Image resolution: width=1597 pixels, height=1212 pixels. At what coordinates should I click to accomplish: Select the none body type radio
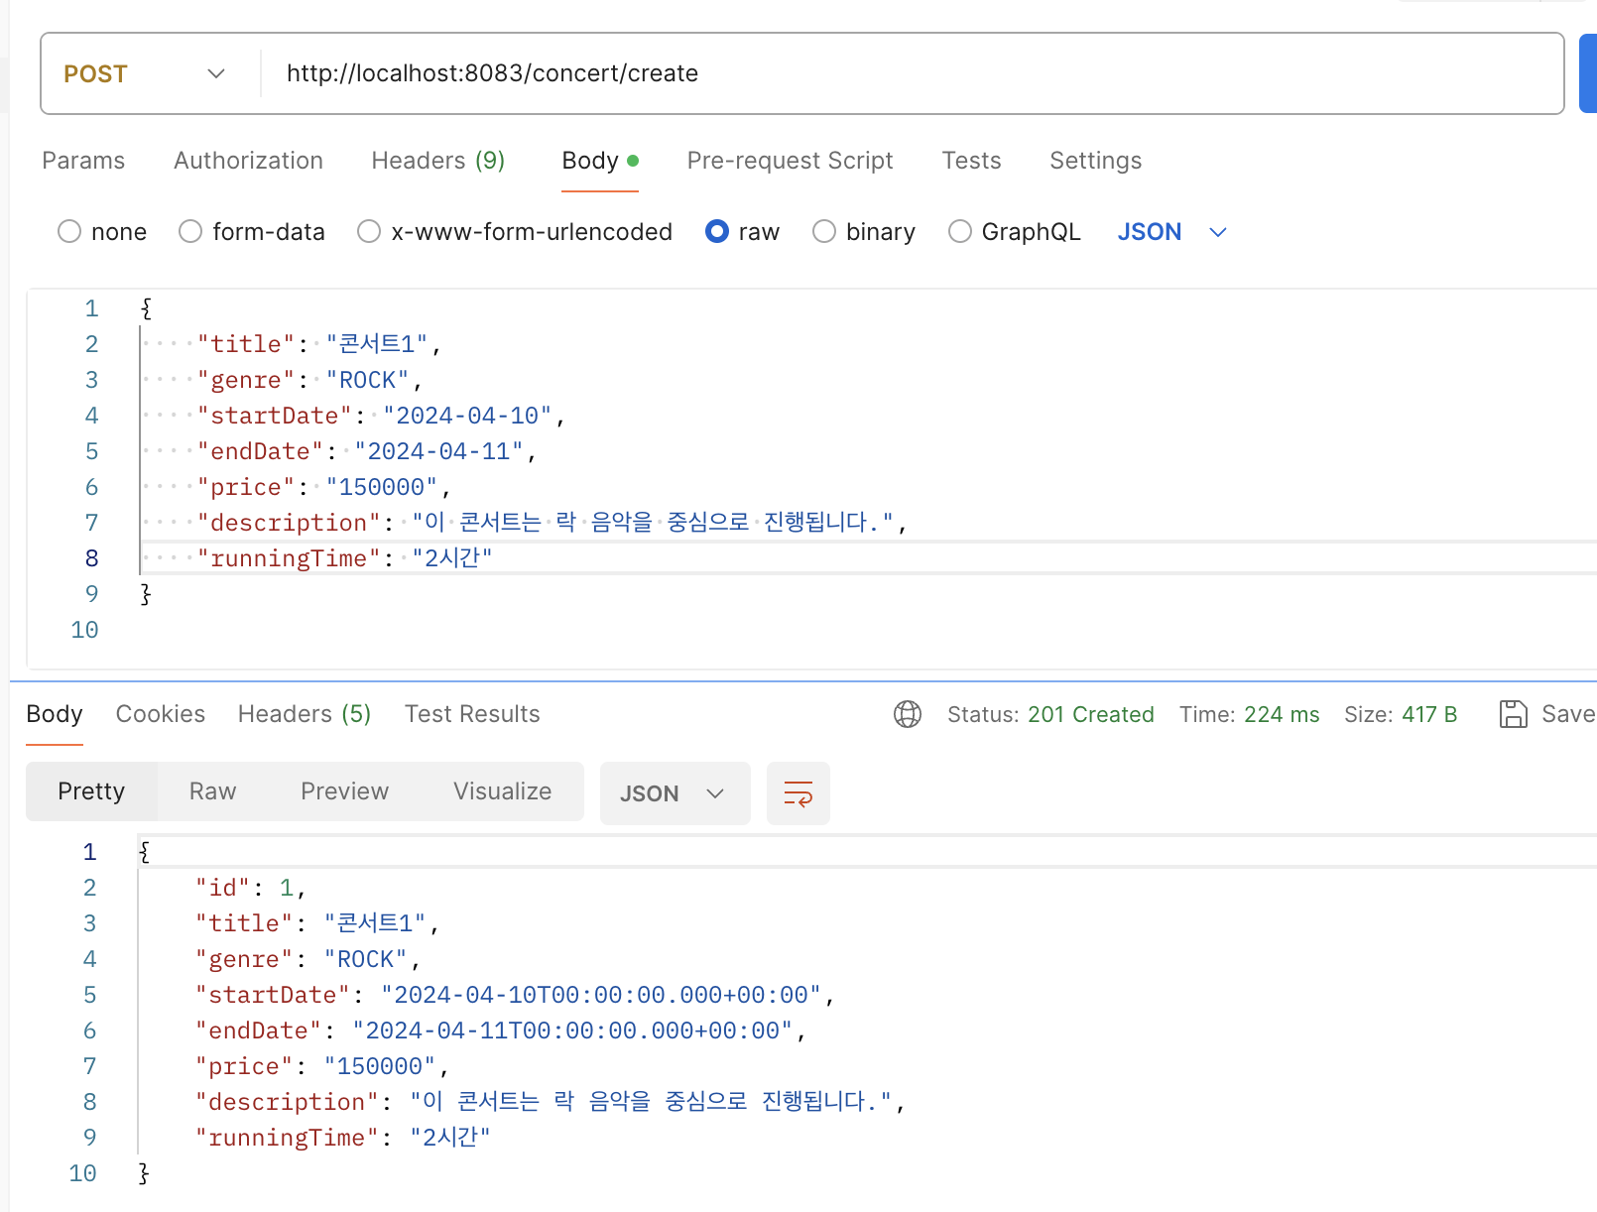pos(69,231)
